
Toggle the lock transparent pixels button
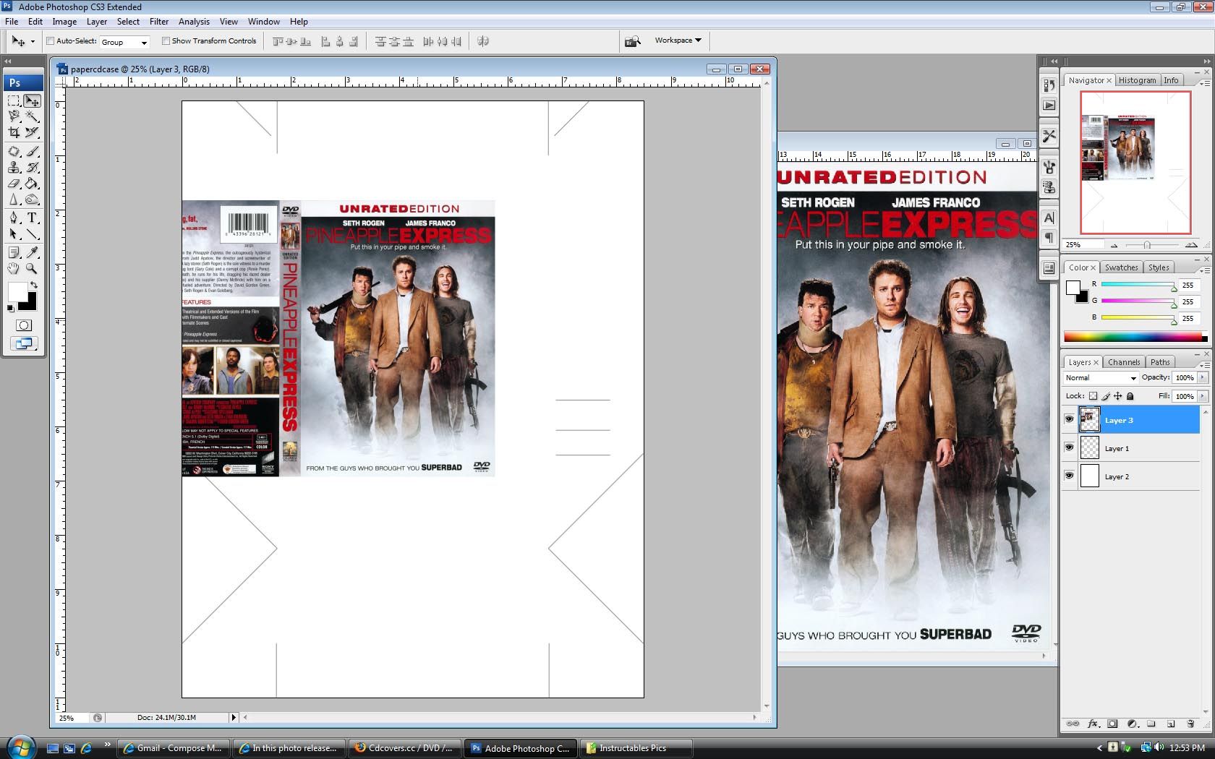(x=1093, y=396)
